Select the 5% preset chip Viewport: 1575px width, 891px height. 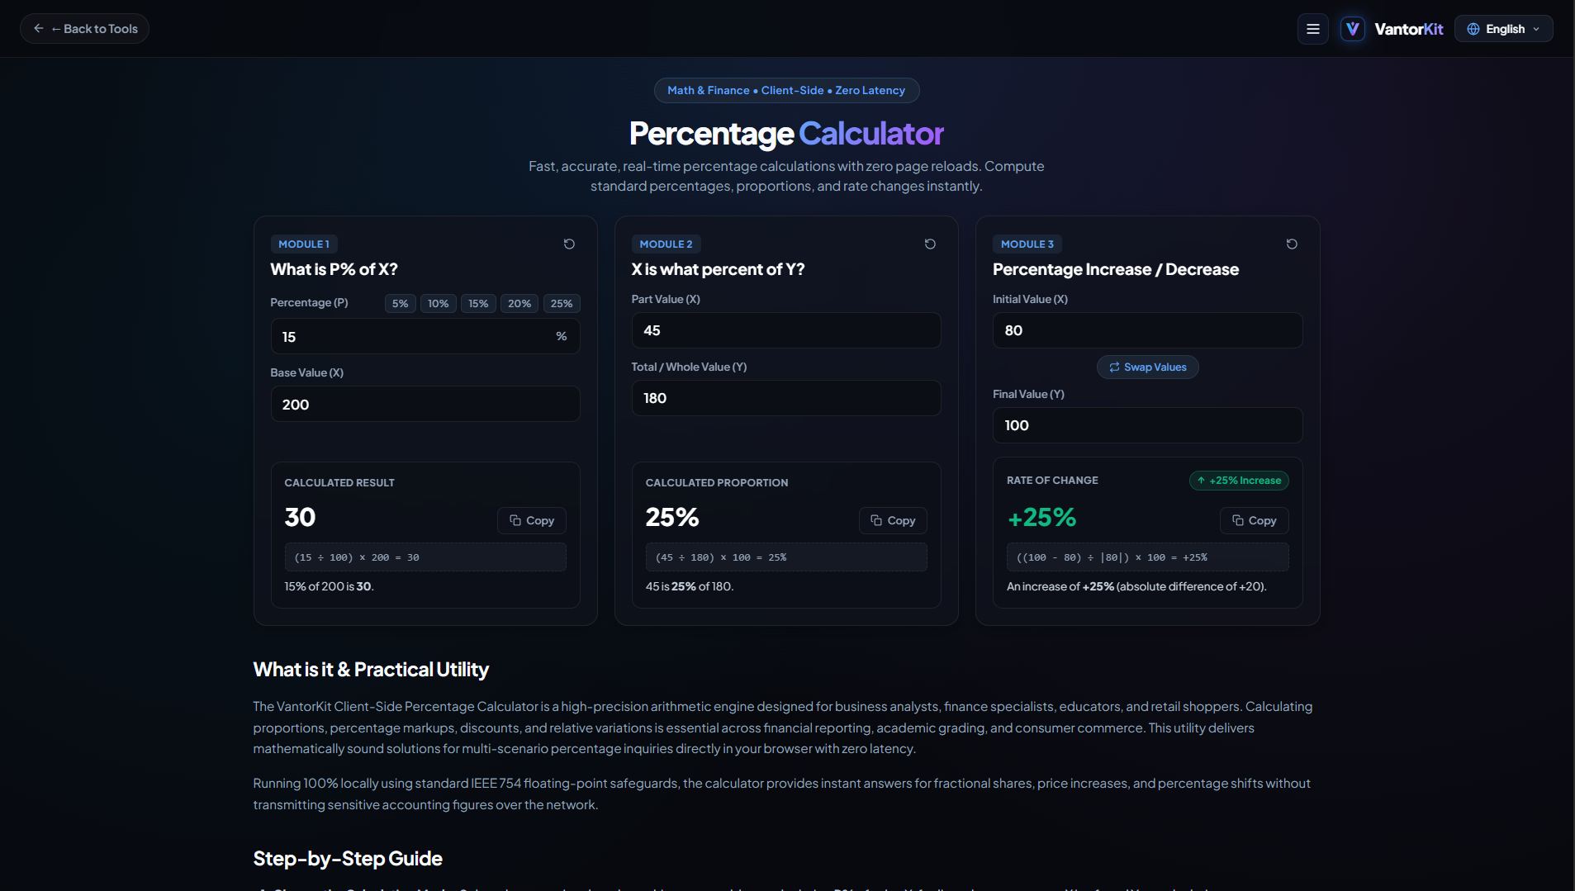[x=400, y=303]
